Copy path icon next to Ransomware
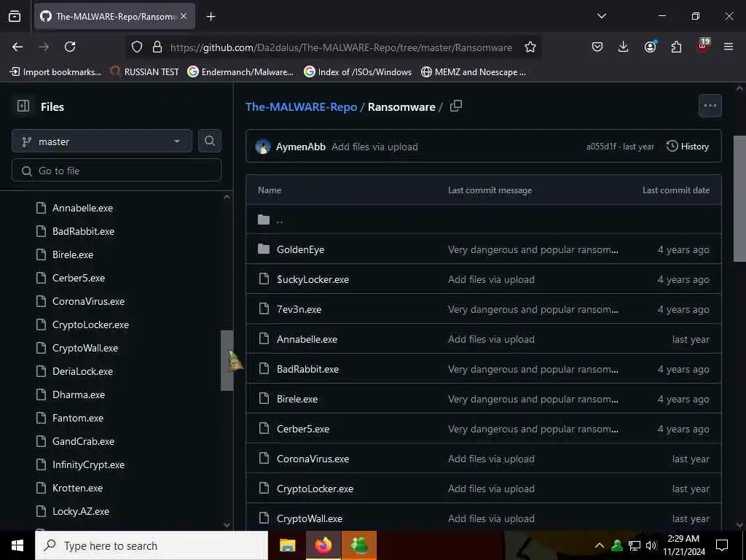The height and width of the screenshot is (560, 746). 456,106
